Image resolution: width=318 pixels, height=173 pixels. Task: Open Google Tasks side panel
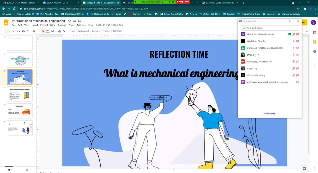coord(315,51)
